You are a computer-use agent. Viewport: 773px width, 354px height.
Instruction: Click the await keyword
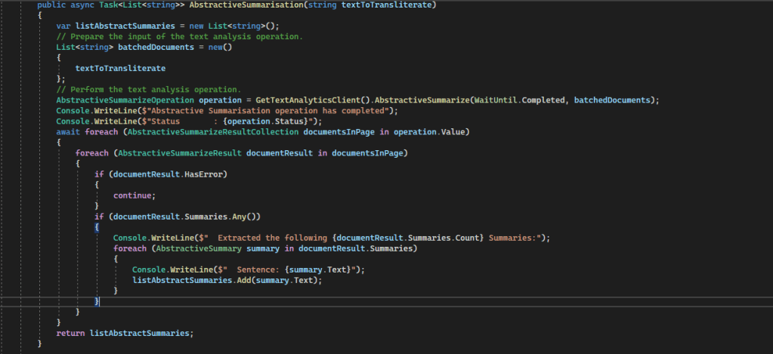[70, 132]
